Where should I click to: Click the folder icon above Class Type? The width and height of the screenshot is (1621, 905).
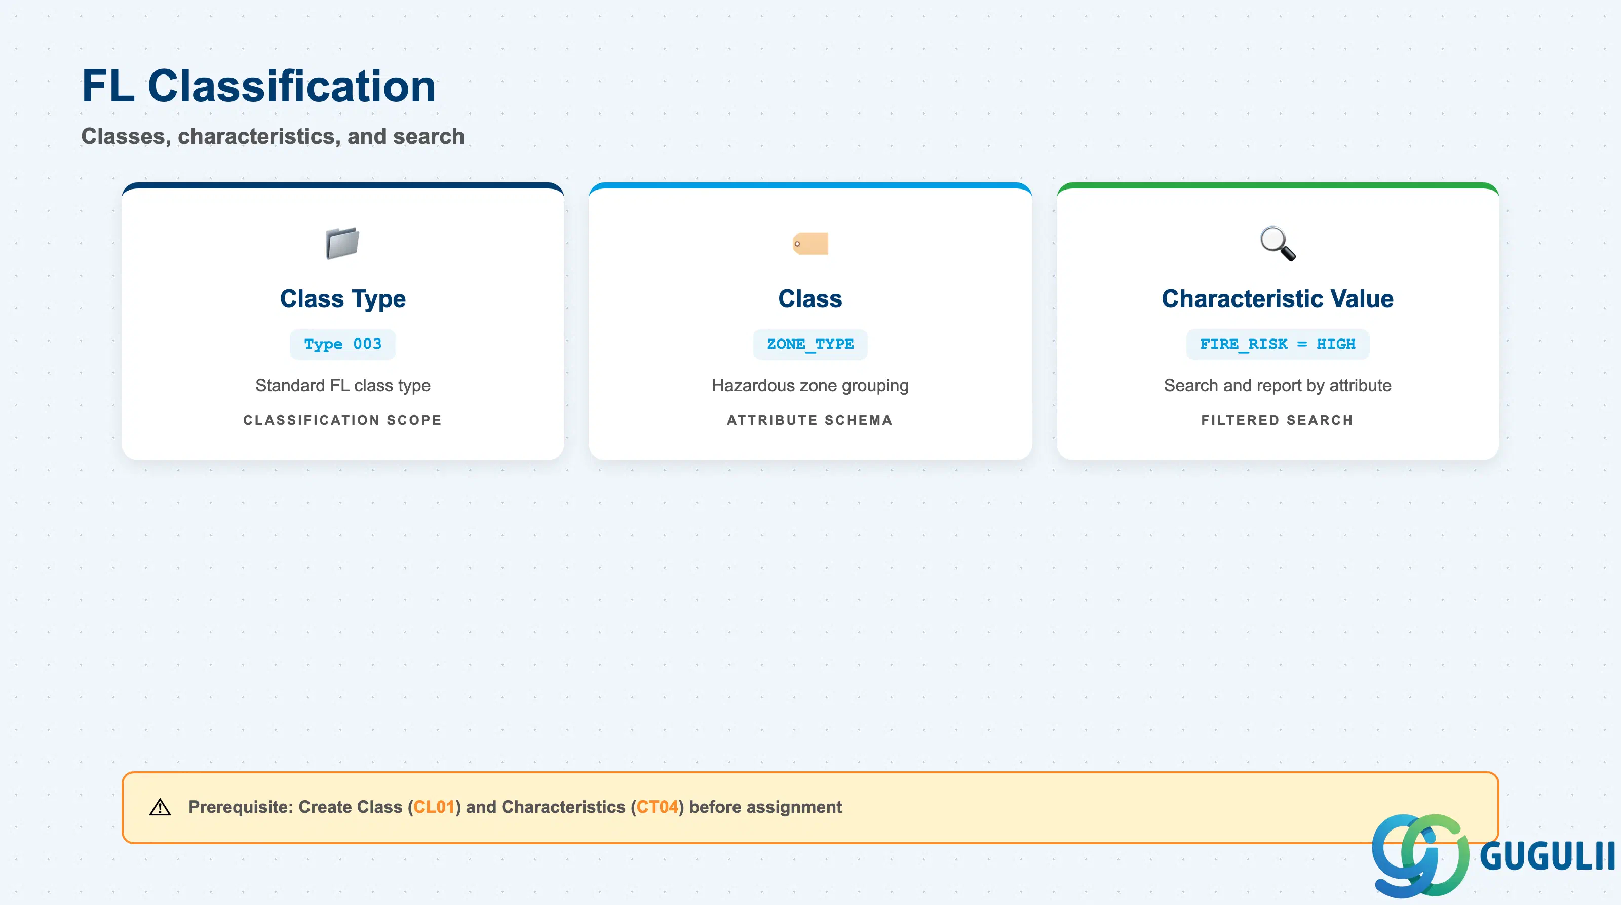(342, 244)
